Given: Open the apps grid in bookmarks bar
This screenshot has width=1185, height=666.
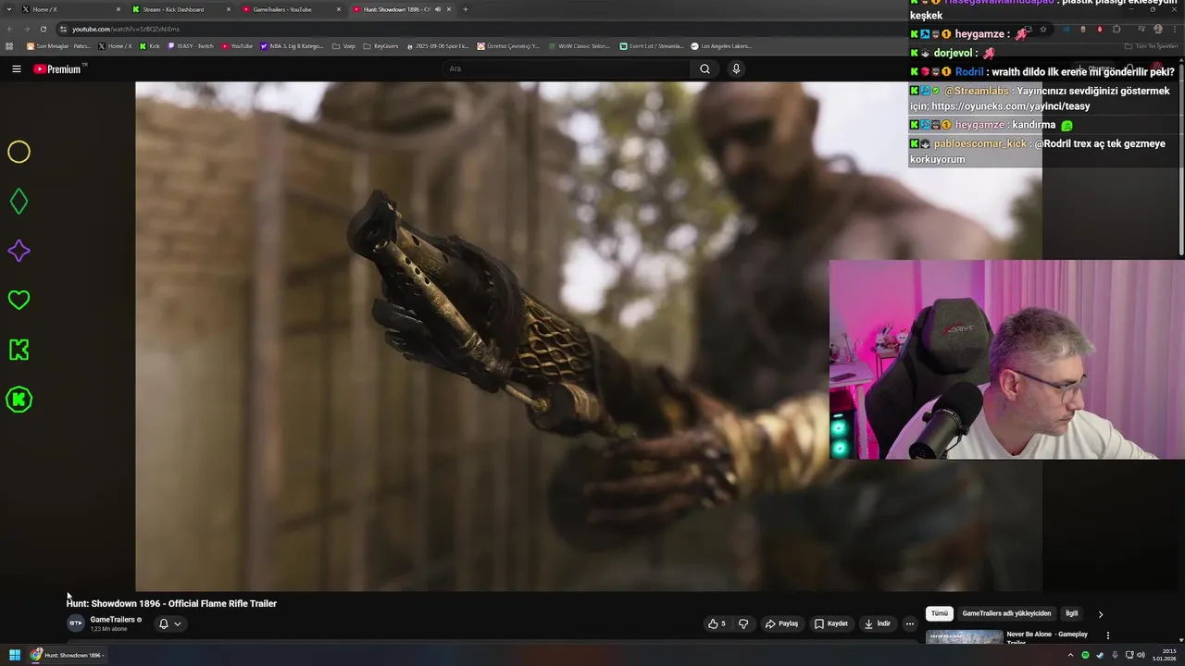Looking at the screenshot, I should click(9, 46).
